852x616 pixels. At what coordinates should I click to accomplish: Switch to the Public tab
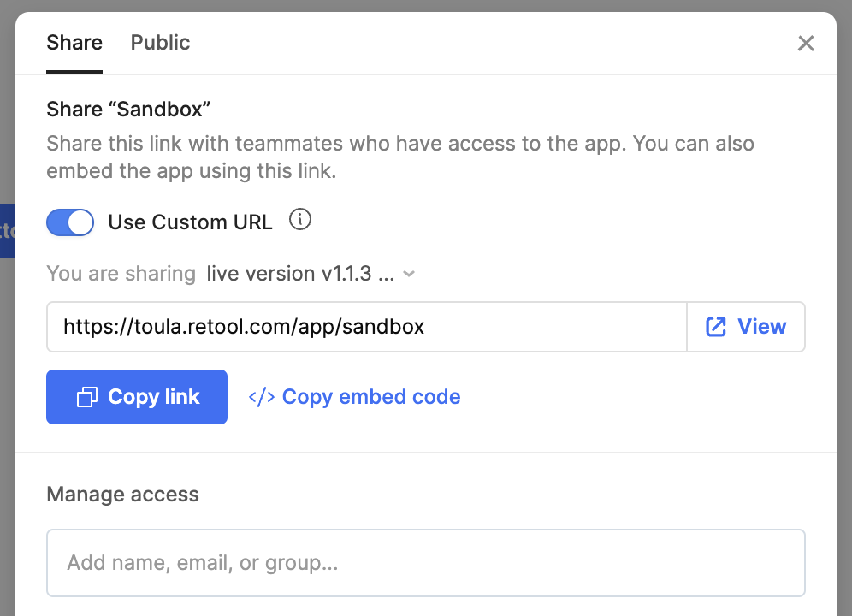(160, 43)
